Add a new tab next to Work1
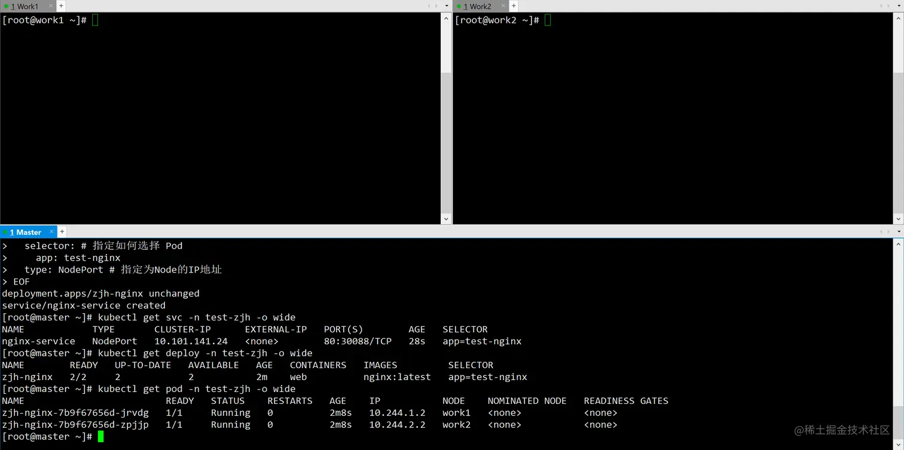Viewport: 904px width, 450px height. point(61,6)
